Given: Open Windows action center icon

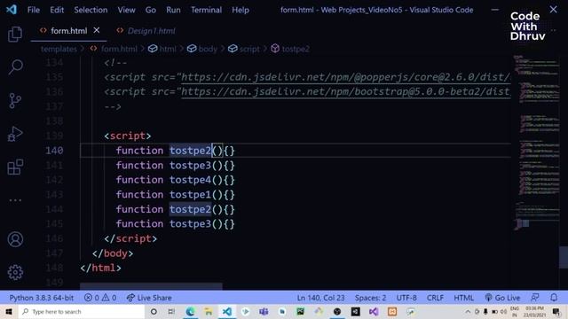Looking at the screenshot, I should coord(556,311).
